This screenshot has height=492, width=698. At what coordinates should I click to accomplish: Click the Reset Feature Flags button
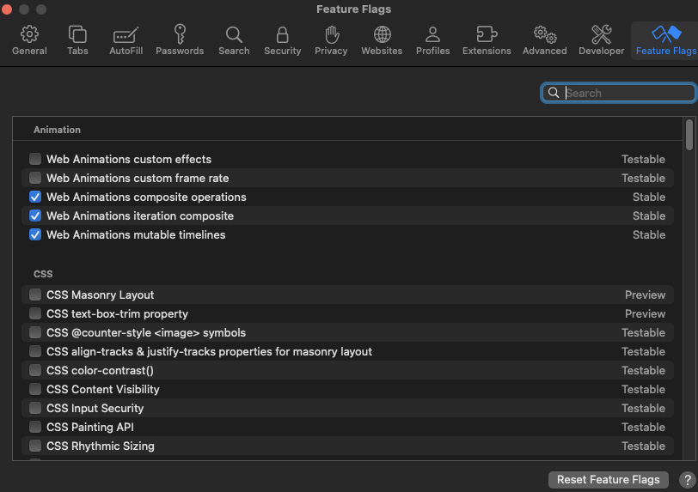(x=608, y=479)
